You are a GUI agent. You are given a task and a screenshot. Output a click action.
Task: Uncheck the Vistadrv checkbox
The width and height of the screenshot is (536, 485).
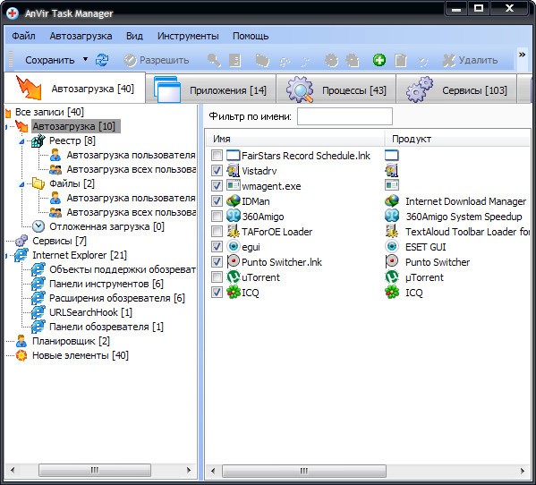[x=217, y=170]
